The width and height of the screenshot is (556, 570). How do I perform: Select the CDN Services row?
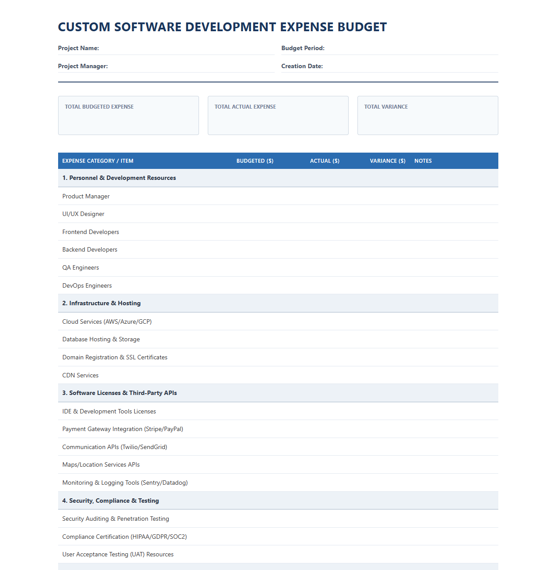pos(278,375)
